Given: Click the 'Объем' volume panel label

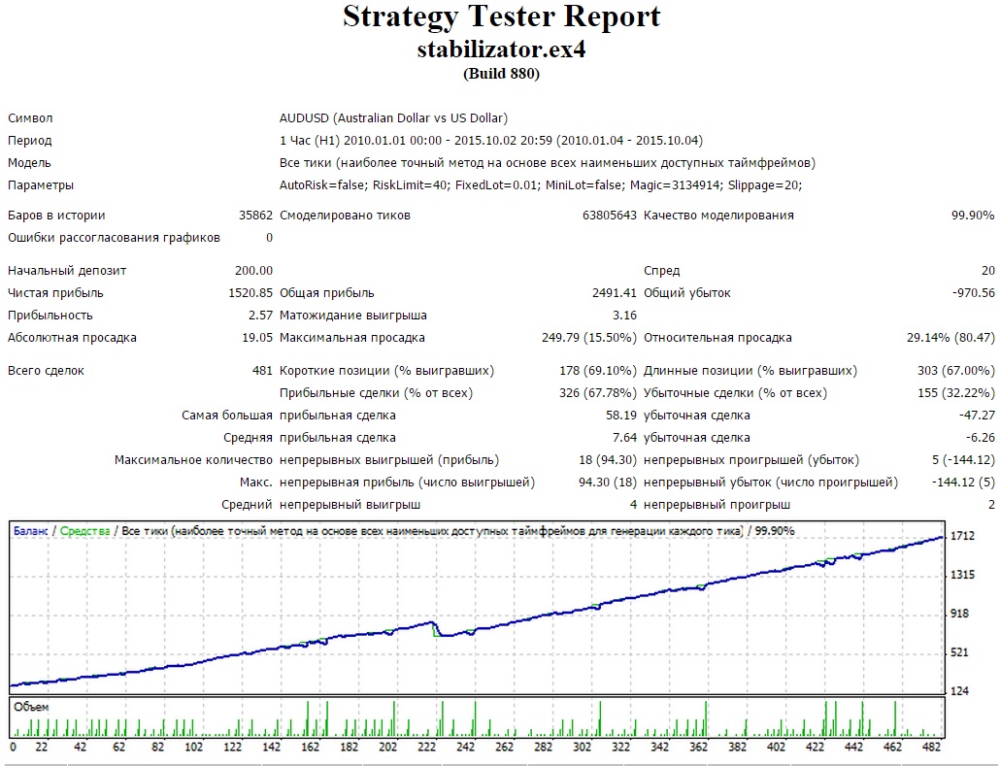Looking at the screenshot, I should click(31, 707).
